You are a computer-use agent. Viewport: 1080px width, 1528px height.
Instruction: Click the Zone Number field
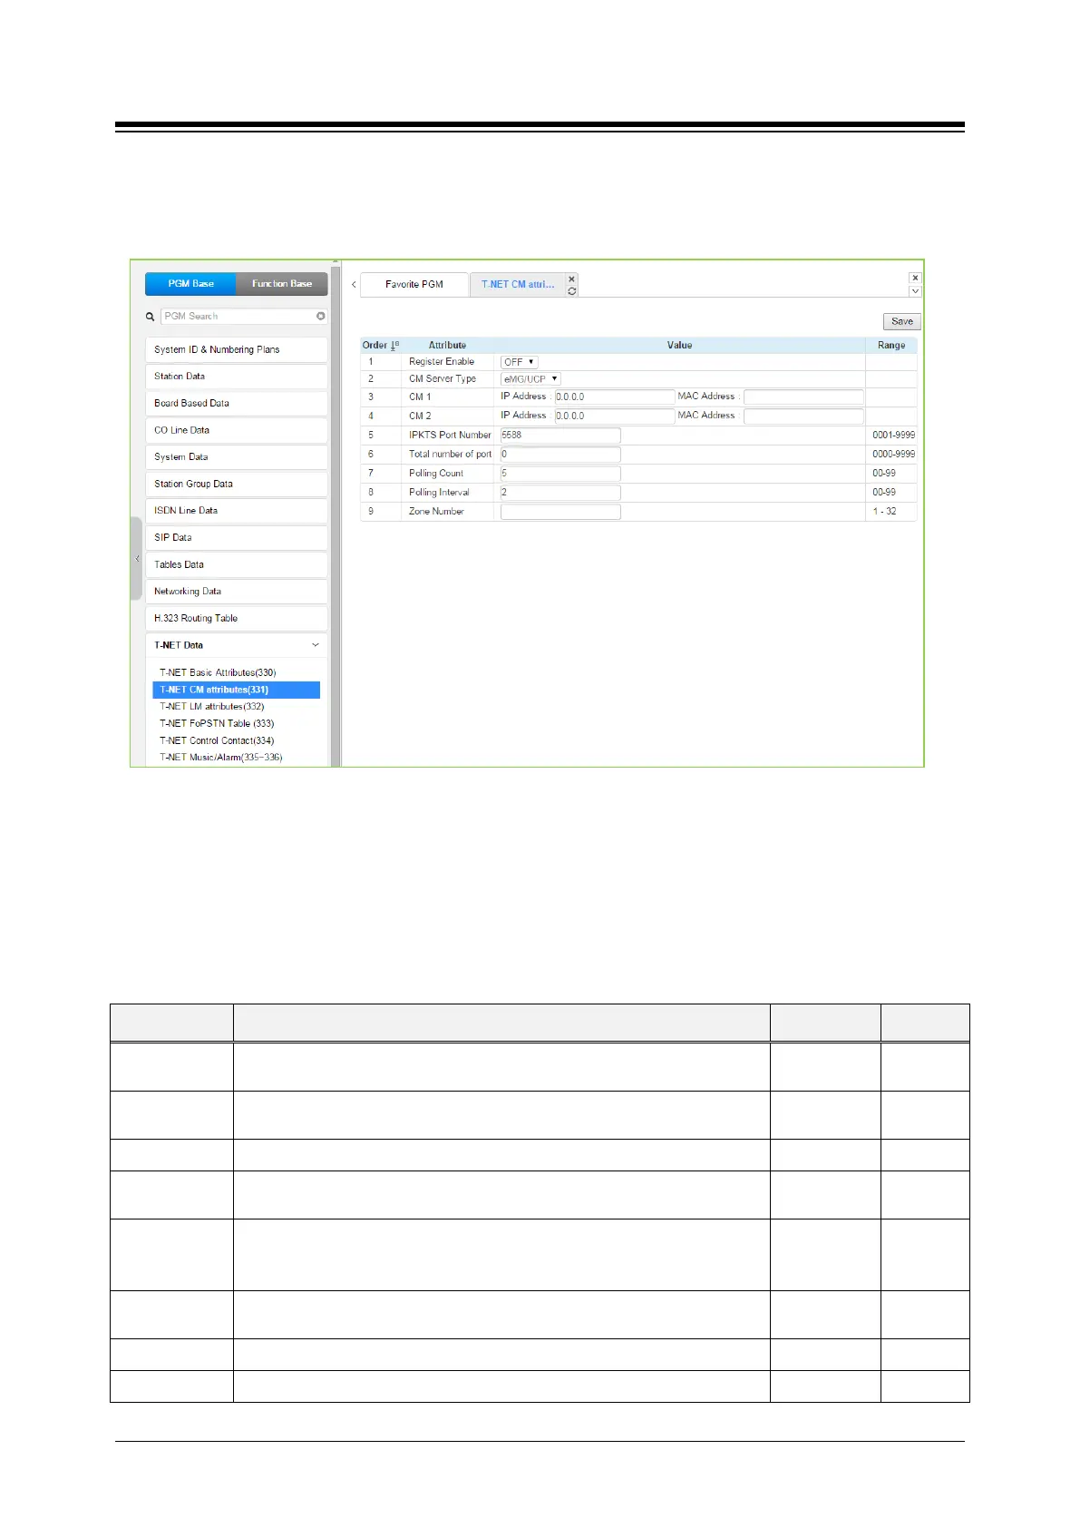tap(560, 512)
